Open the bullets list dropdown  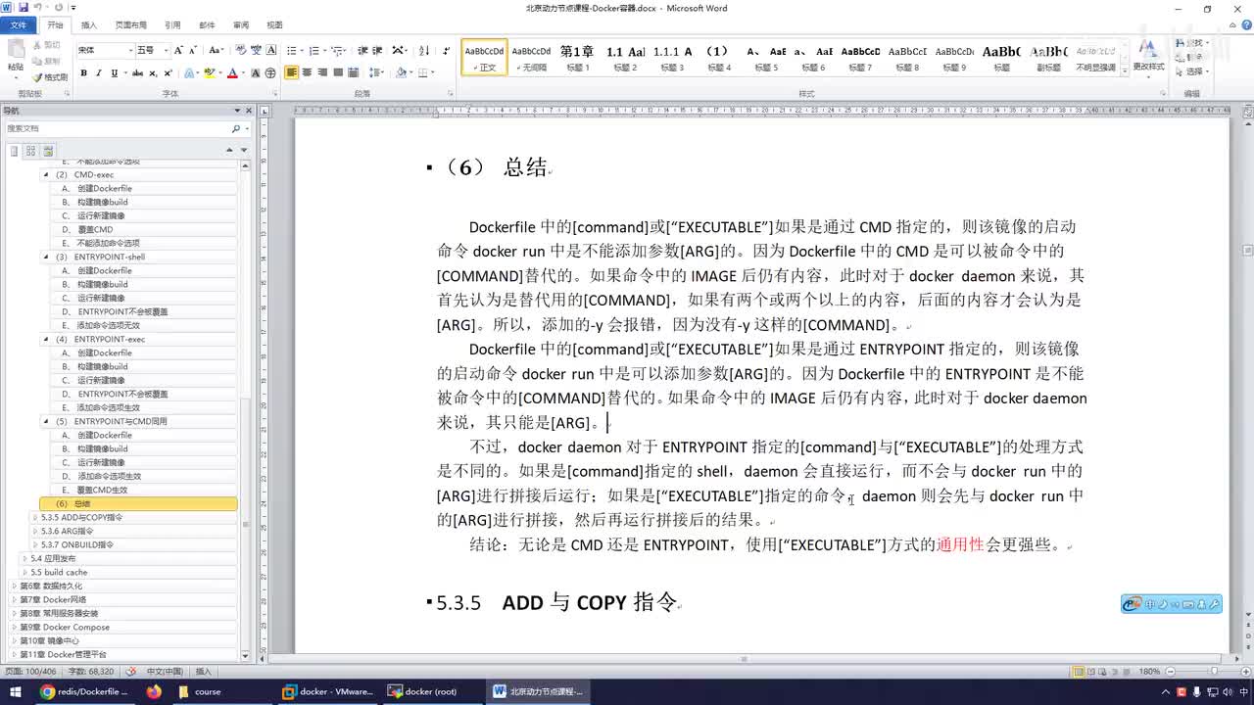click(303, 50)
